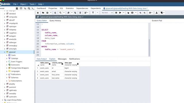This screenshot has width=184, height=103.
Task: Click connection status link icon
Action: (38, 17)
